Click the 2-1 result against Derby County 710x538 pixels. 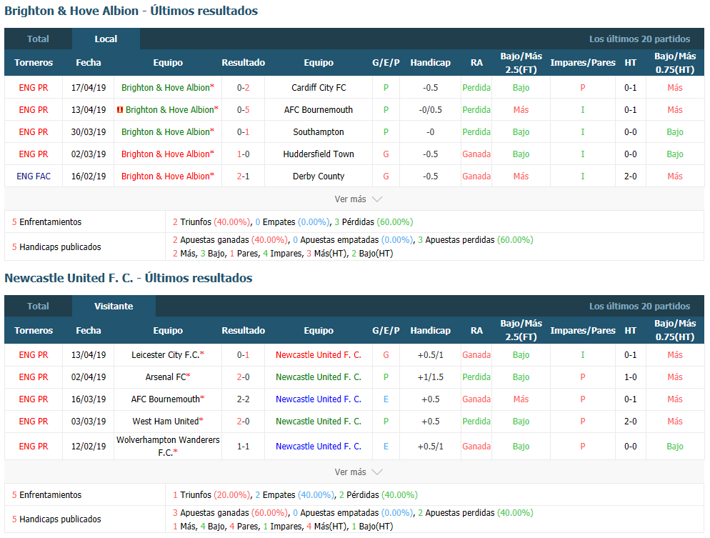tap(243, 176)
